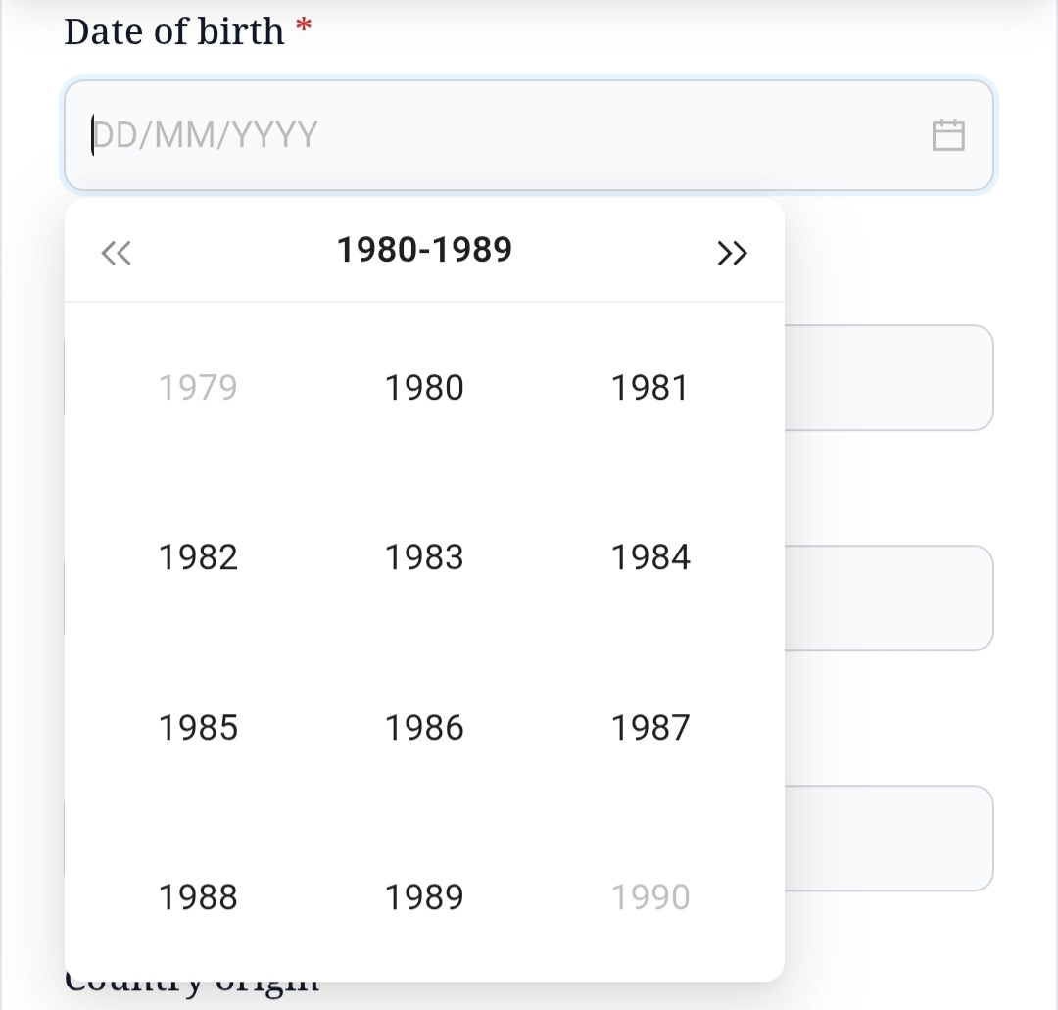Select year 1983
The image size is (1058, 1010).
[424, 557]
